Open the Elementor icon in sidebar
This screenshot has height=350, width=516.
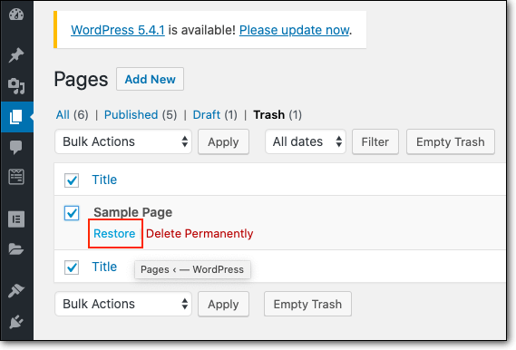pos(16,219)
